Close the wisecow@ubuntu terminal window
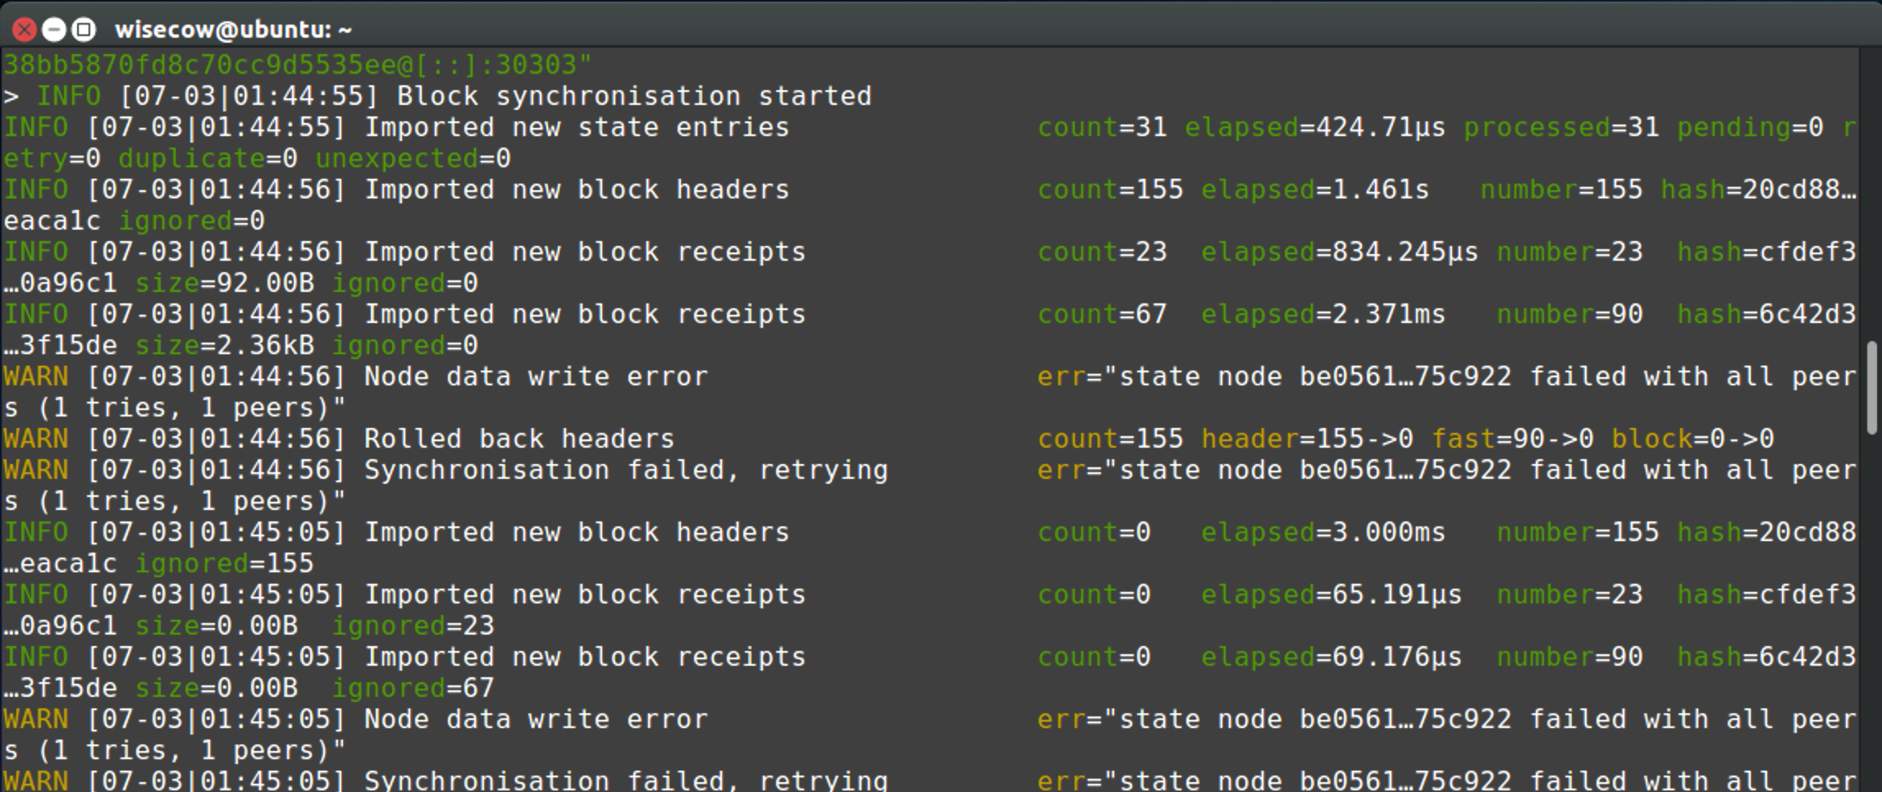 [x=25, y=30]
